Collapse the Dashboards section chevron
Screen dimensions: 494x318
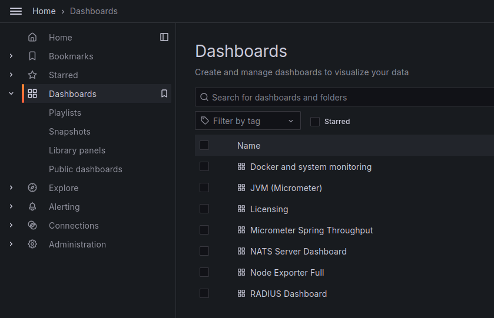click(11, 93)
